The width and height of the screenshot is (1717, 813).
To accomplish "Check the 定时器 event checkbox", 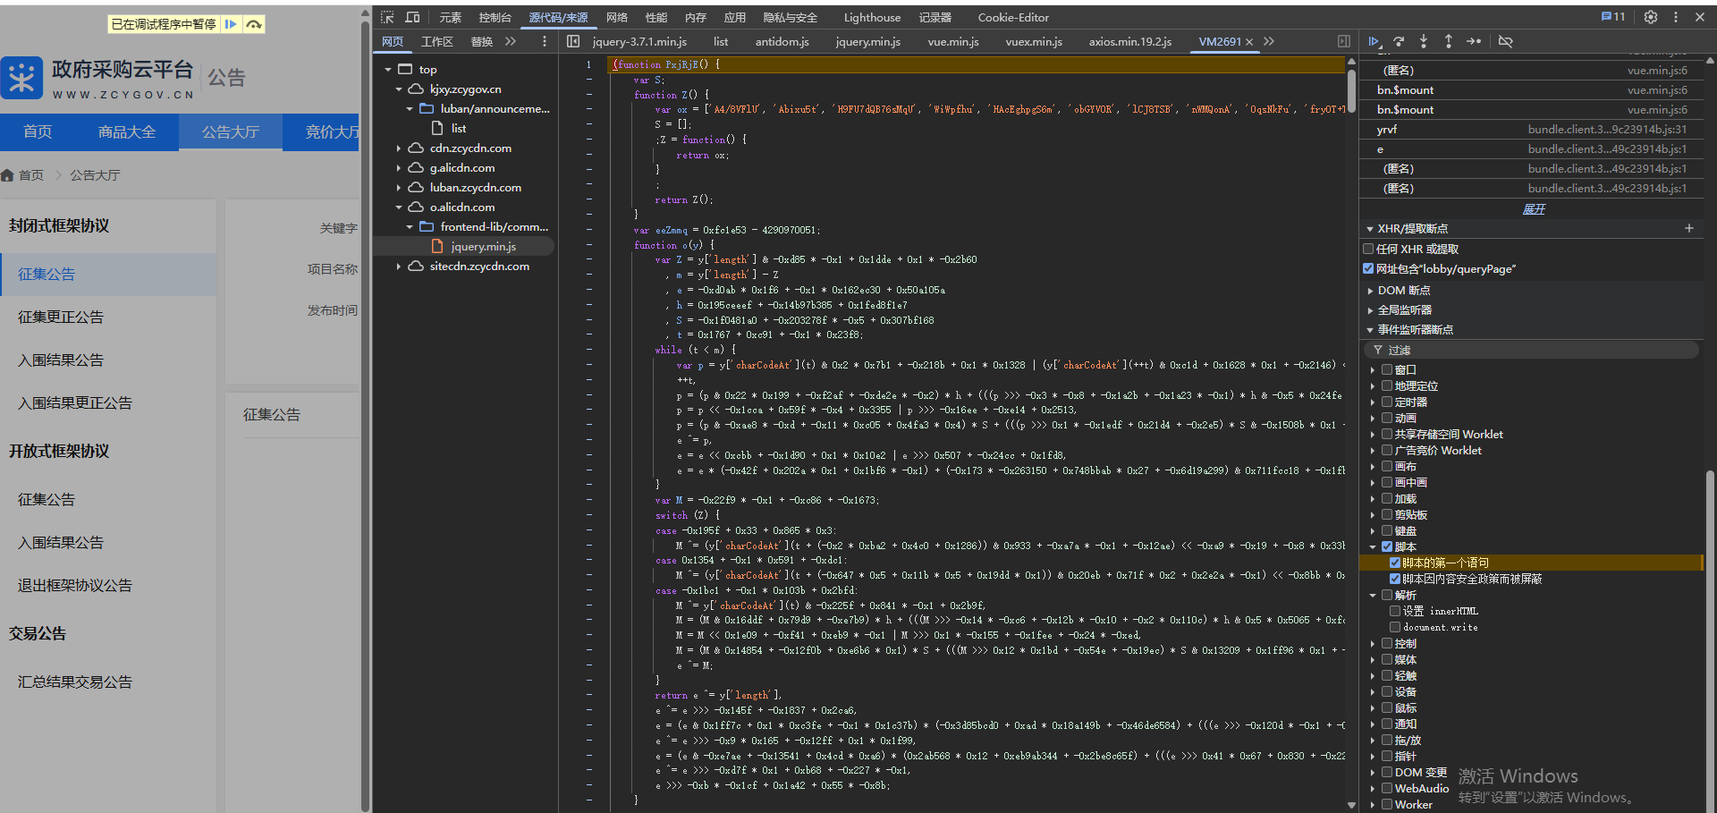I will tap(1387, 402).
